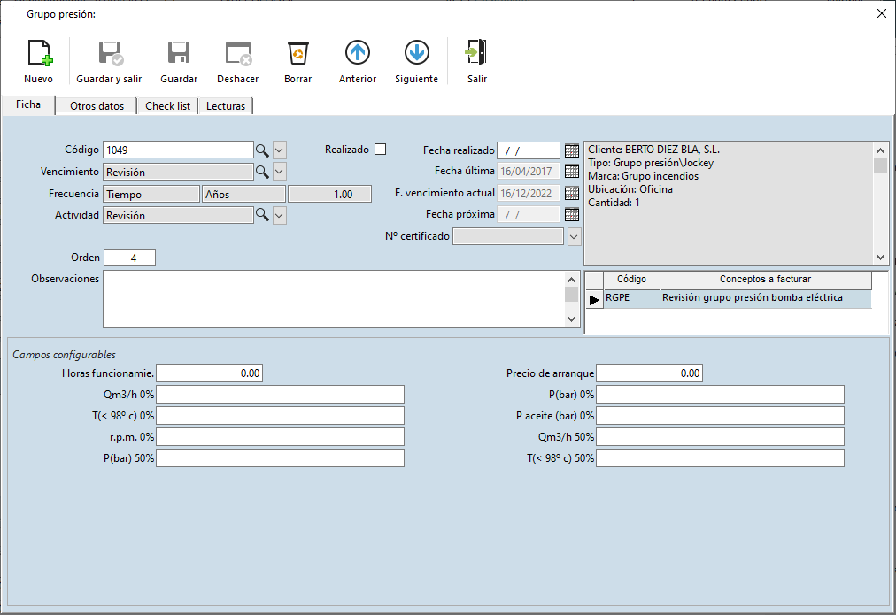Delete the record using Borrar

point(297,61)
